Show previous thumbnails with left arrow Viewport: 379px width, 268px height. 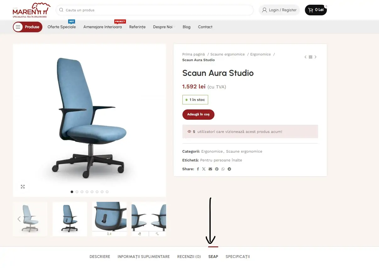19,219
